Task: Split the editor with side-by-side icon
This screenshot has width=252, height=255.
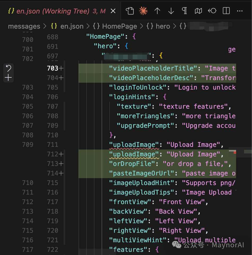Action: [x=226, y=11]
